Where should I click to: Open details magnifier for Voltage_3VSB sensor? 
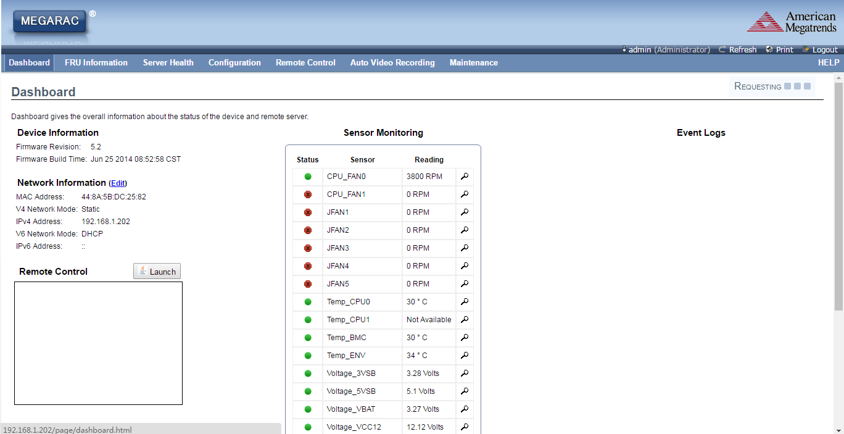(x=465, y=373)
